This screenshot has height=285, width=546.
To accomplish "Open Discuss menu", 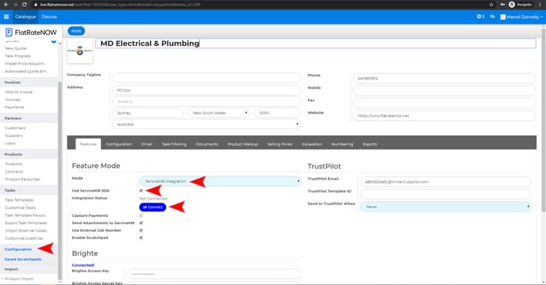I will (49, 17).
